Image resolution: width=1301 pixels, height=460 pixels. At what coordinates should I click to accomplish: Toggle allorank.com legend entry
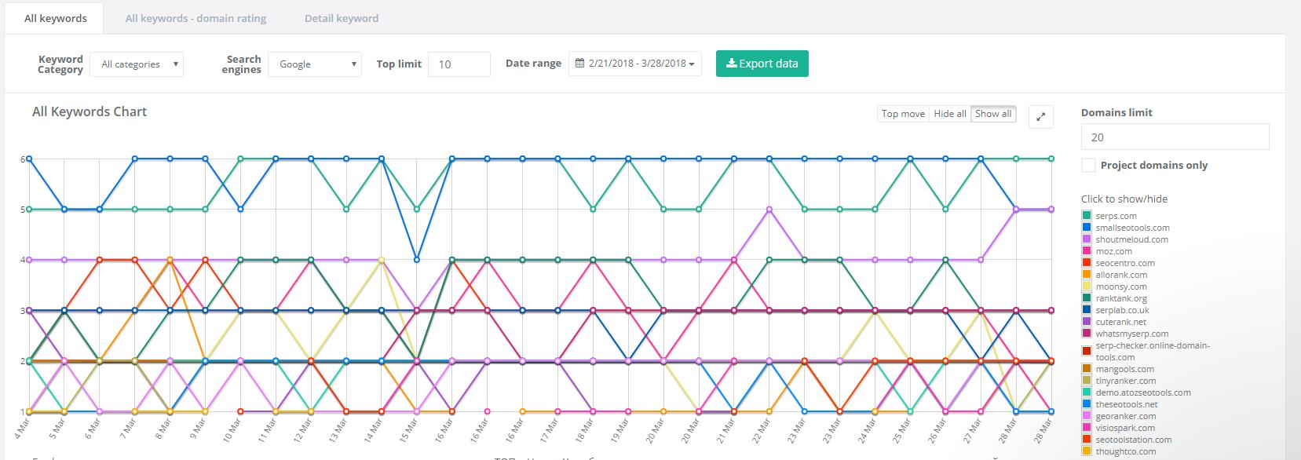pos(1115,275)
